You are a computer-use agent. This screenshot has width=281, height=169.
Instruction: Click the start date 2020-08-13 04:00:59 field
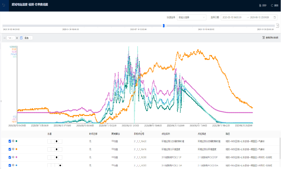tap(232, 17)
